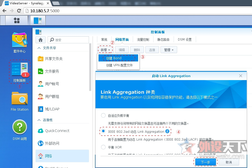Click browser back arrow
Image resolution: width=252 pixels, height=168 pixels.
click(x=5, y=11)
